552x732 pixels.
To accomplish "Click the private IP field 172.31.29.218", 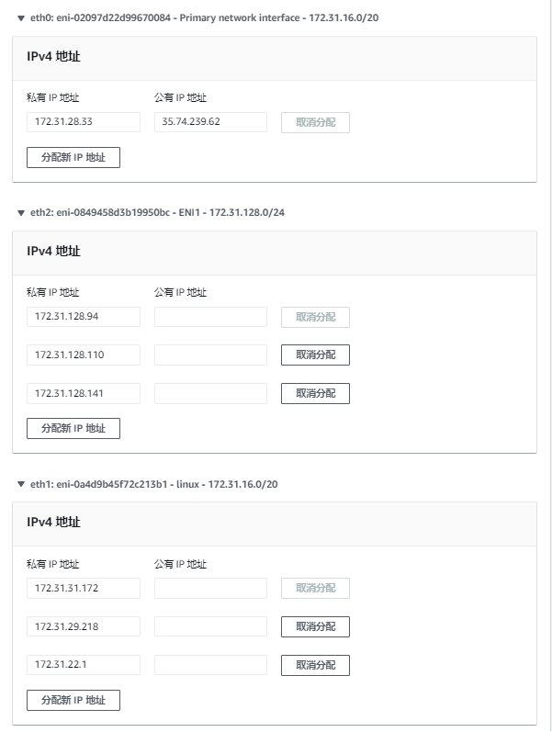I will pos(84,626).
